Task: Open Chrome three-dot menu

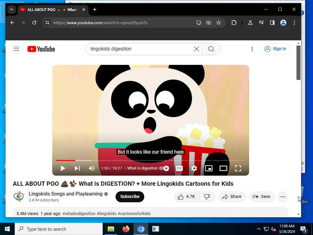Action: [x=294, y=23]
